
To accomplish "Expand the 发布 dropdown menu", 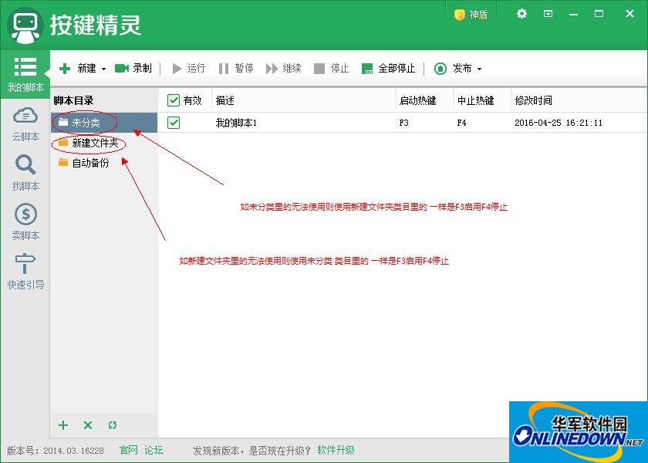I will tap(478, 68).
